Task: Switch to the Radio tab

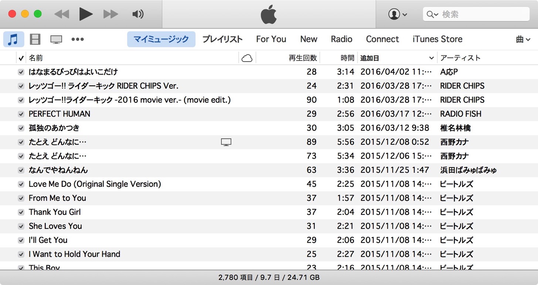Action: coord(341,39)
